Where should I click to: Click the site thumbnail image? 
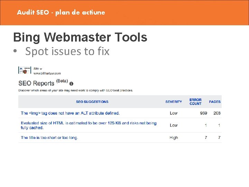[x=25, y=70]
